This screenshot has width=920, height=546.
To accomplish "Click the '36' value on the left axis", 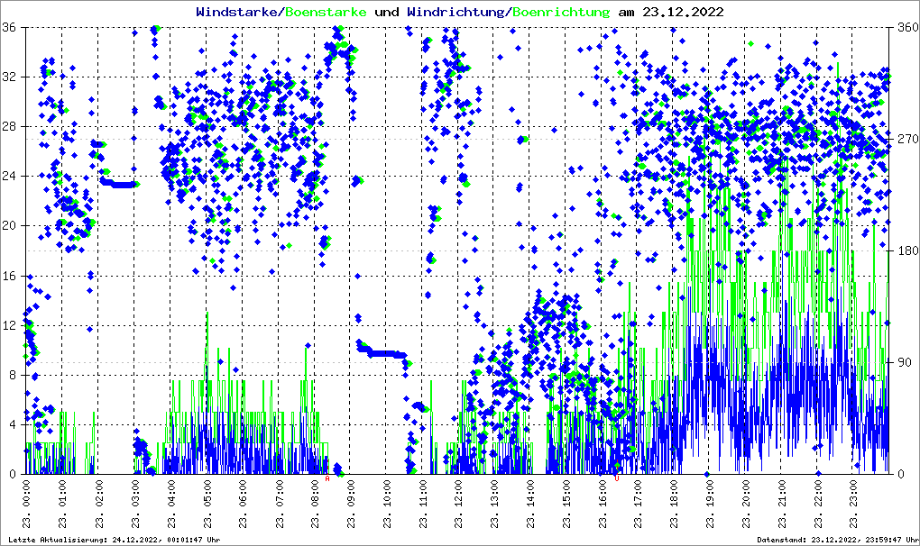I will [11, 28].
